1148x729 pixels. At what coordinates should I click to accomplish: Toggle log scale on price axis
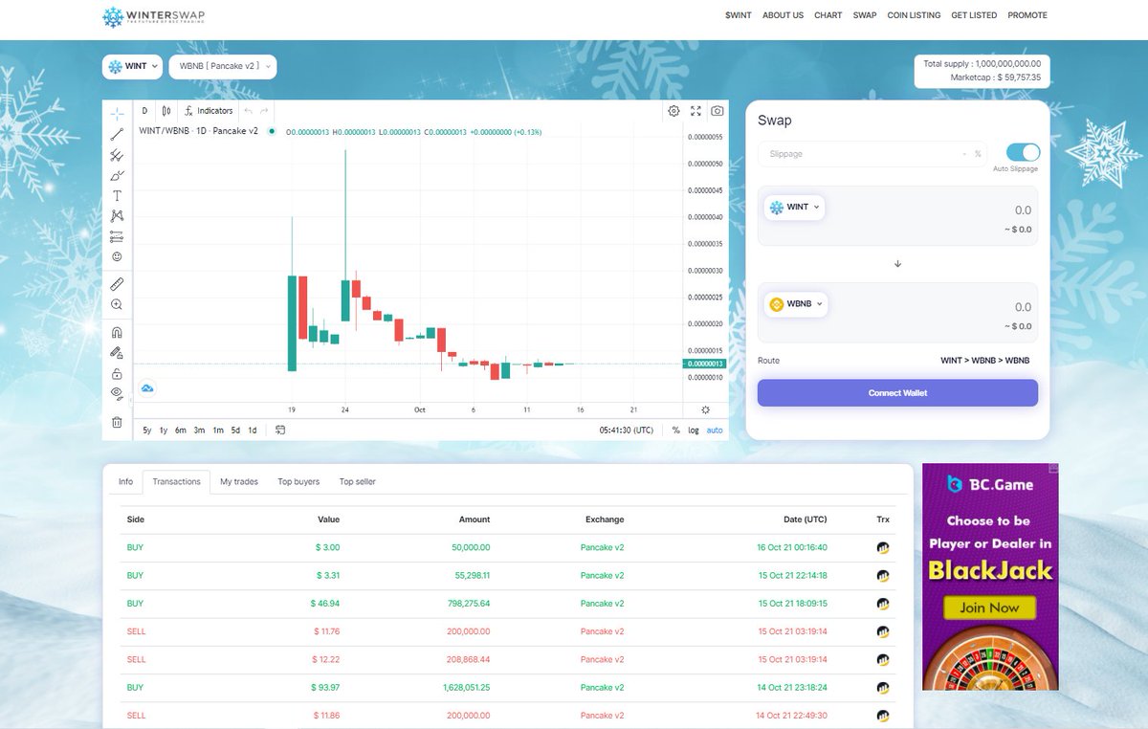coord(693,430)
